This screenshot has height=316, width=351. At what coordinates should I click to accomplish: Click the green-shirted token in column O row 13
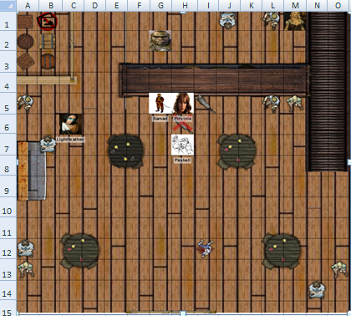tap(339, 269)
